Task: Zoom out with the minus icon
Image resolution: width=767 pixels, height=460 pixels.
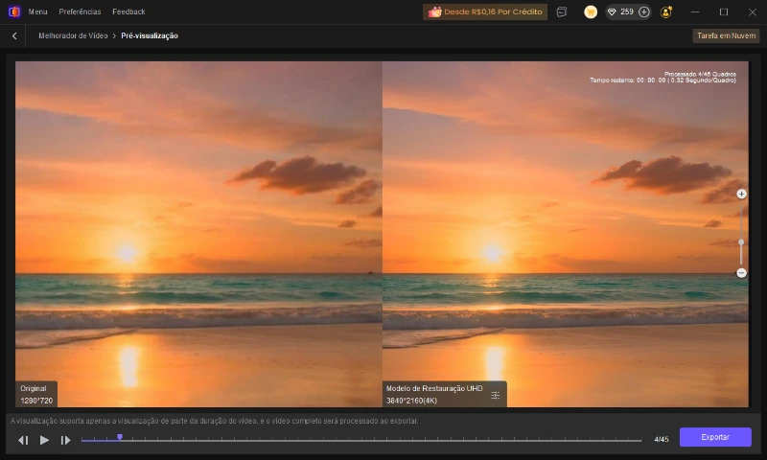Action: tap(741, 273)
